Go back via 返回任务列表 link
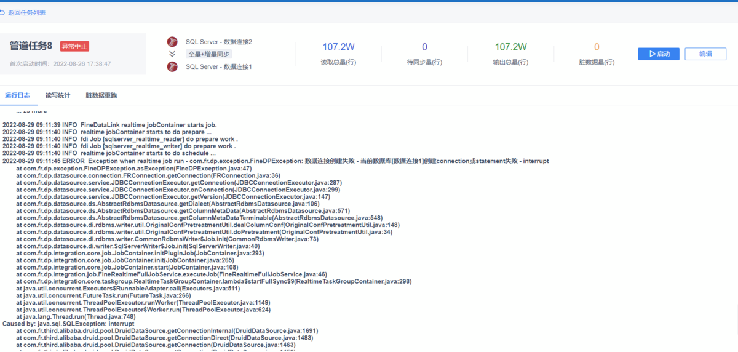This screenshot has height=352, width=738. click(x=26, y=12)
